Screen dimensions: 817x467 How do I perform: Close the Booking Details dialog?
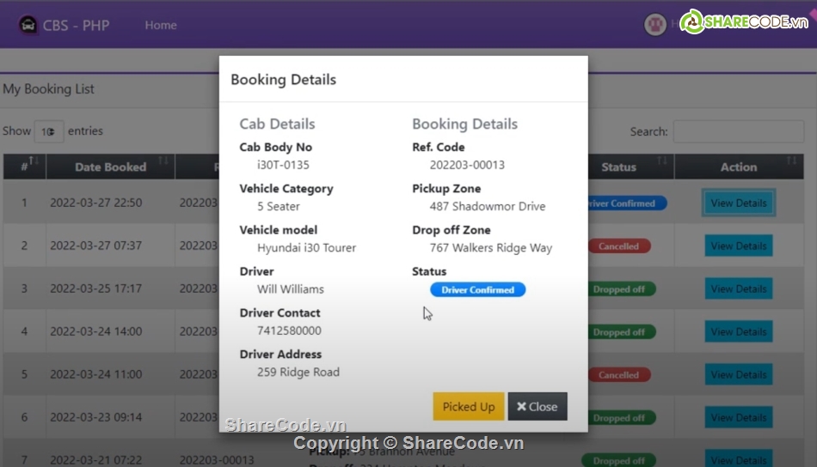(537, 406)
